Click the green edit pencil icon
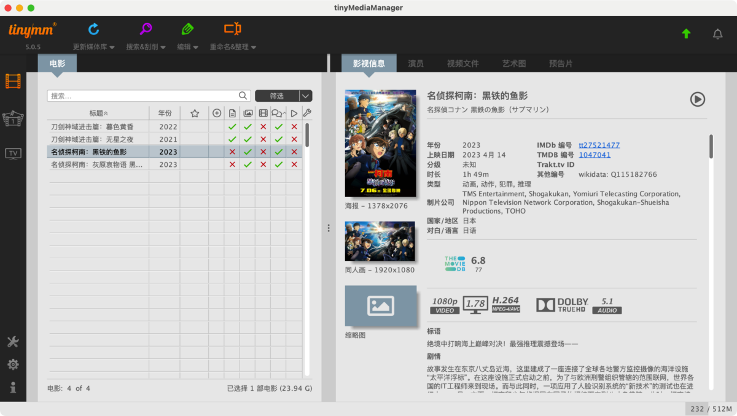 [x=187, y=29]
